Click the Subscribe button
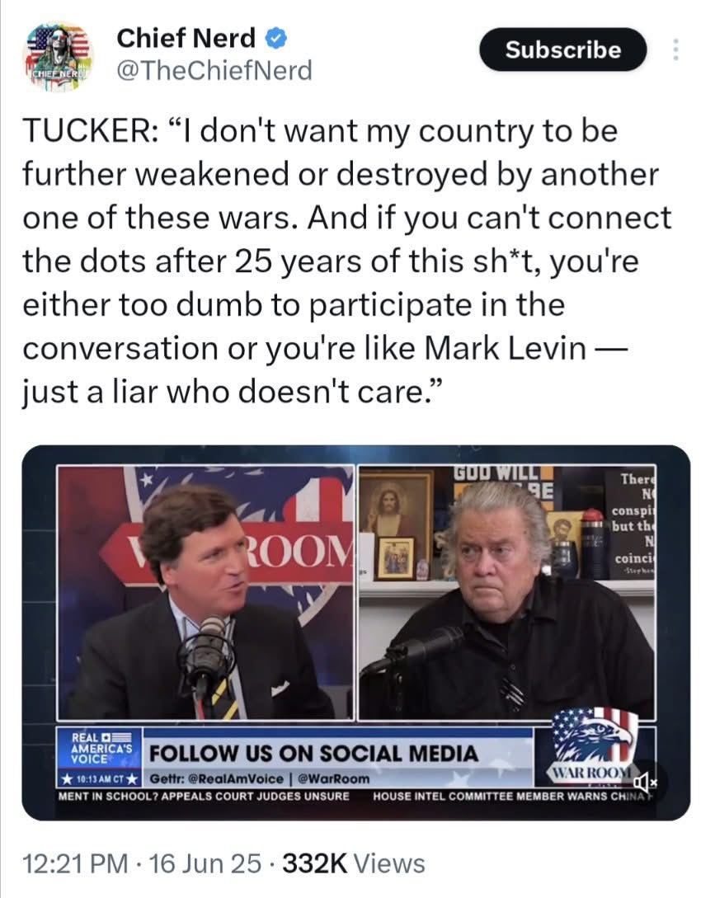The image size is (701, 898). click(563, 49)
